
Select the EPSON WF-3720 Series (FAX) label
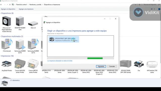112,71
